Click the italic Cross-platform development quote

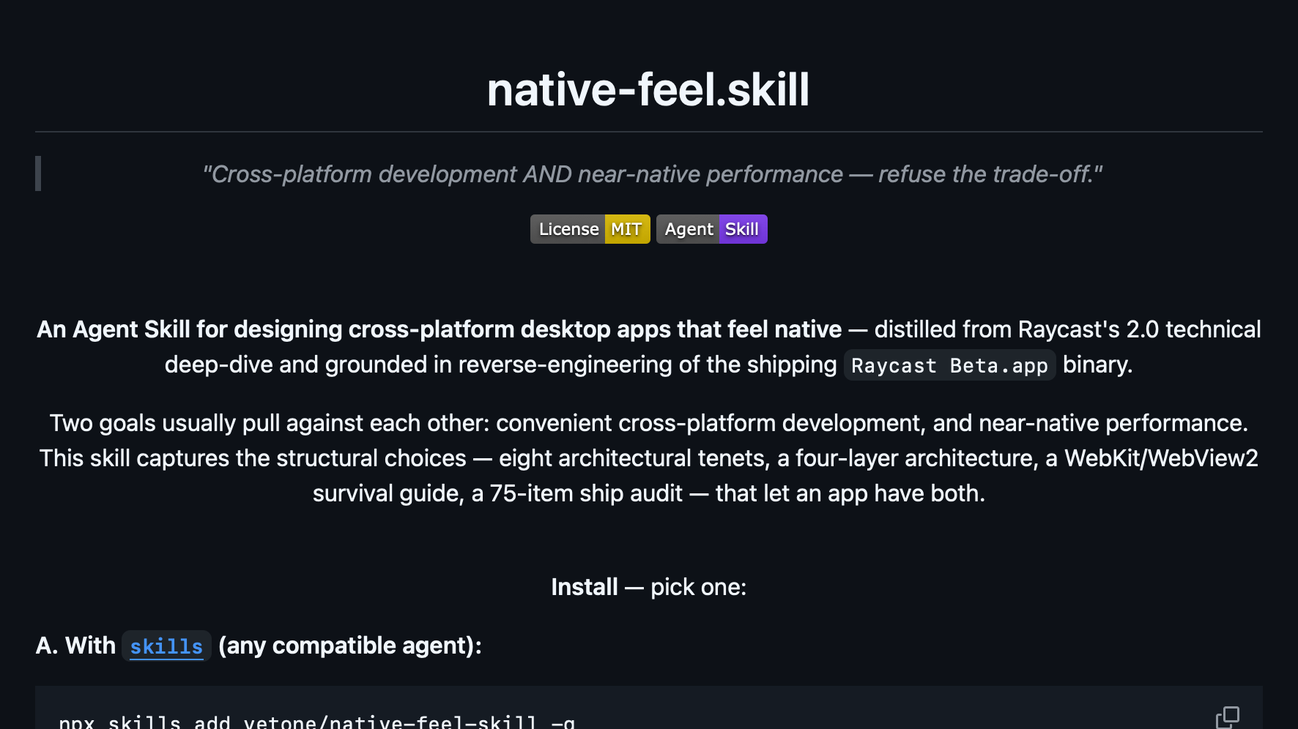point(652,174)
